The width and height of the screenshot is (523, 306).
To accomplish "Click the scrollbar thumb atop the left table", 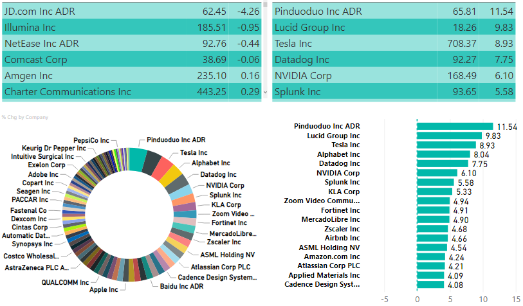I will point(266,4).
